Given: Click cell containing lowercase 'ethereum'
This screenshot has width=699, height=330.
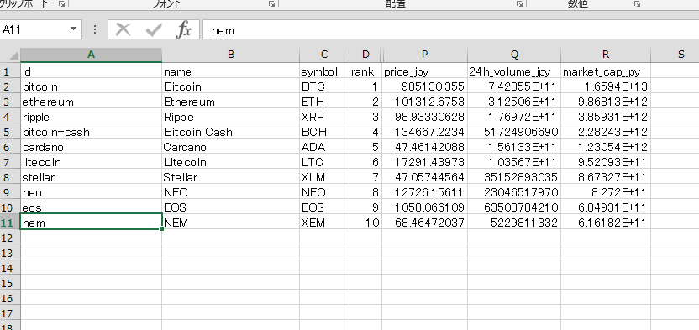Looking at the screenshot, I should pos(91,102).
